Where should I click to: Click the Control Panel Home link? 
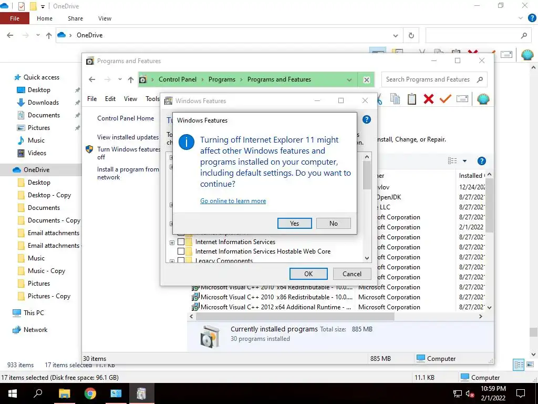coord(126,118)
